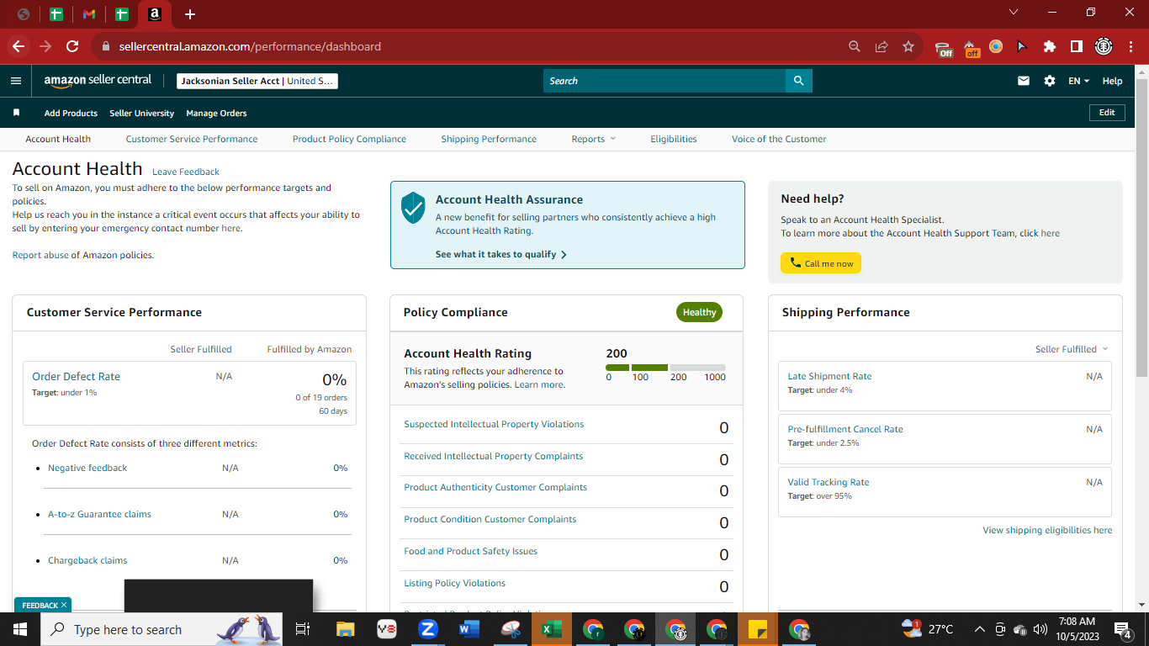The height and width of the screenshot is (646, 1149).
Task: Click the search magnifier button
Action: coord(798,81)
